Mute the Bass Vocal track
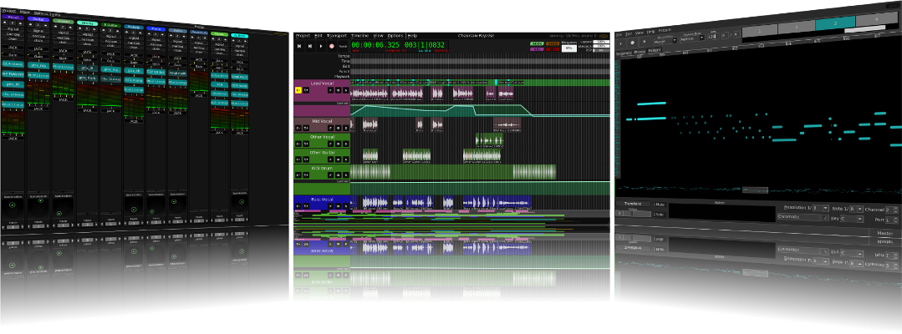This screenshot has width=902, height=334. tap(339, 205)
